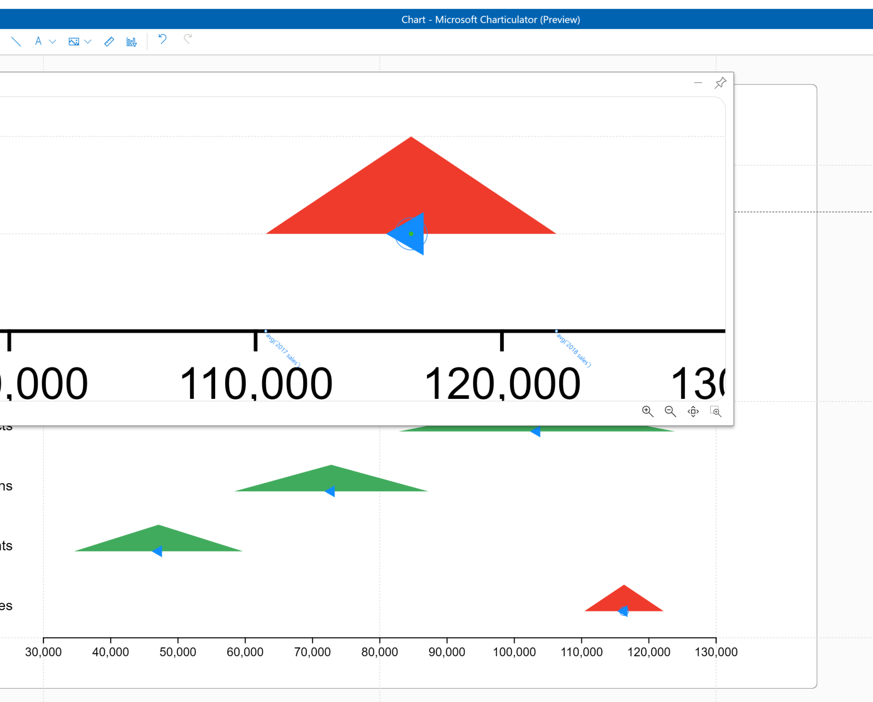873x702 pixels.
Task: Click the zoom in magnifier icon
Action: [x=648, y=411]
